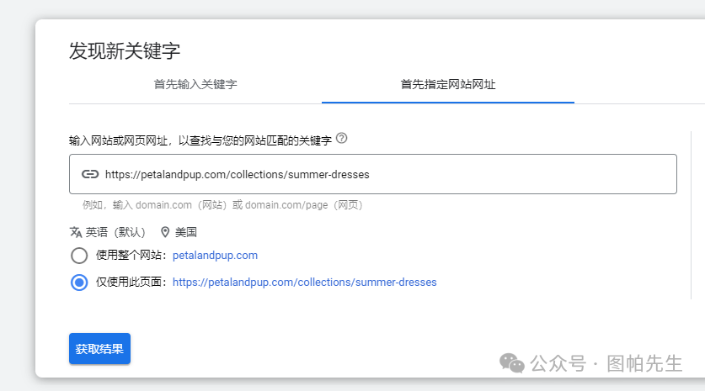Switch to the 首先输入关键字 tab

tap(195, 85)
